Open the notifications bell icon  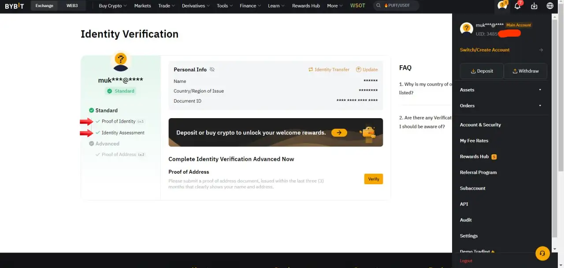click(518, 6)
